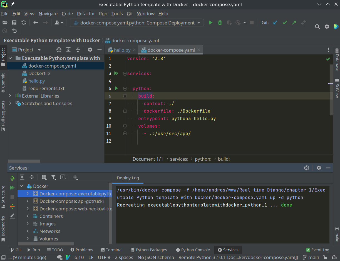Expand all in Project panel
The image size is (340, 261).
(68, 50)
